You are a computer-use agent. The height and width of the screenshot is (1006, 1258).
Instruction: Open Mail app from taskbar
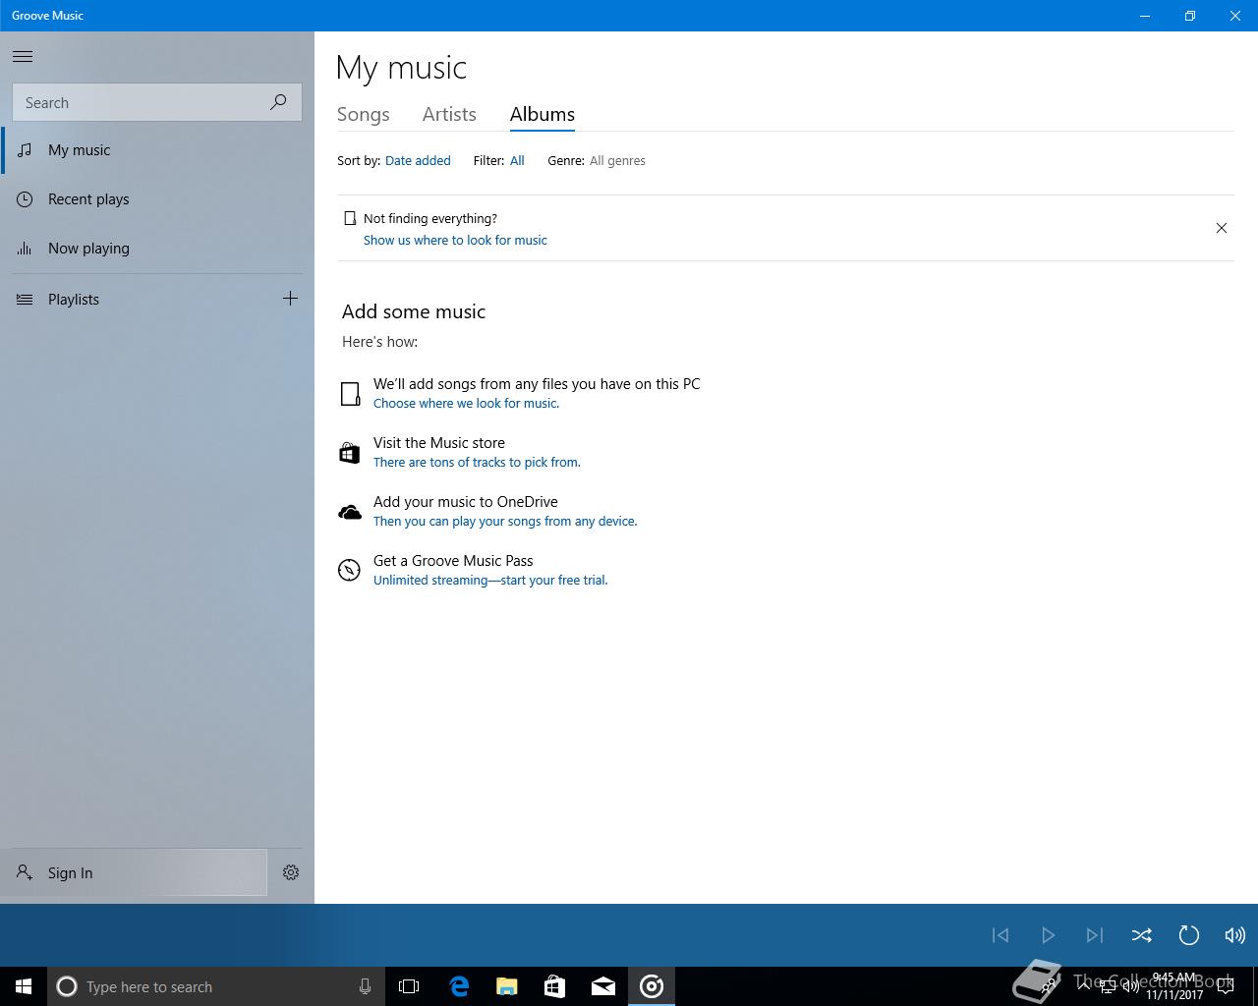tap(603, 986)
